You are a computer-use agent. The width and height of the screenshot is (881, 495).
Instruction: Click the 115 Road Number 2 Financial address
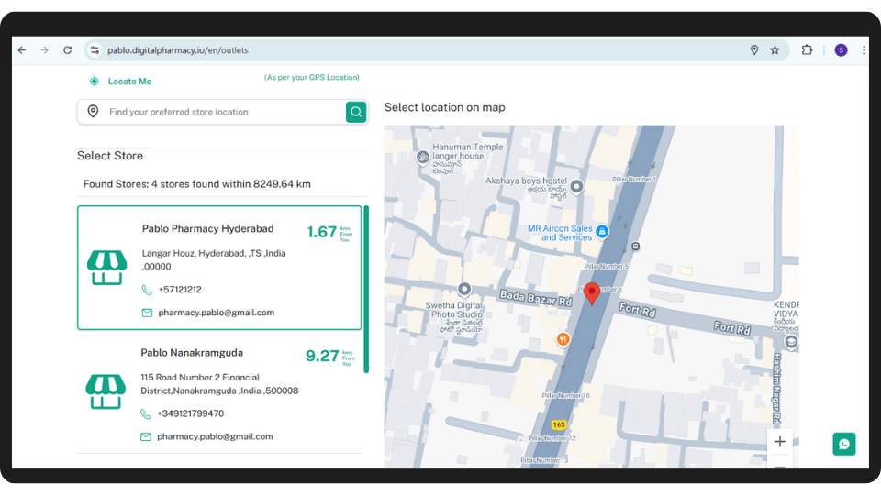coord(219,384)
